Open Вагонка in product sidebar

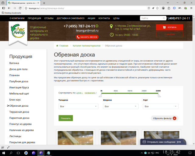coord(14,63)
